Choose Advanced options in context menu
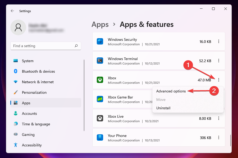Image resolution: width=238 pixels, height=158 pixels. [x=171, y=91]
